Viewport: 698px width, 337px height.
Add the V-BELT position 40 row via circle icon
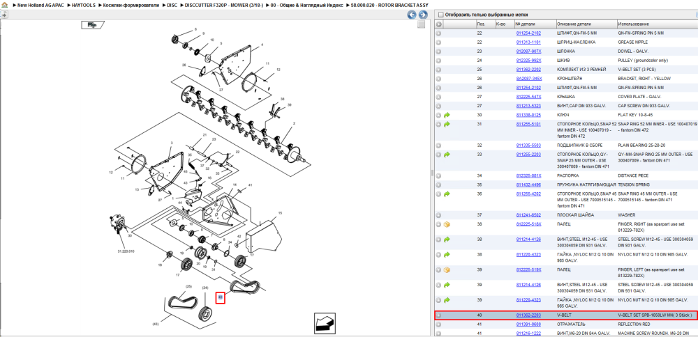pos(438,315)
